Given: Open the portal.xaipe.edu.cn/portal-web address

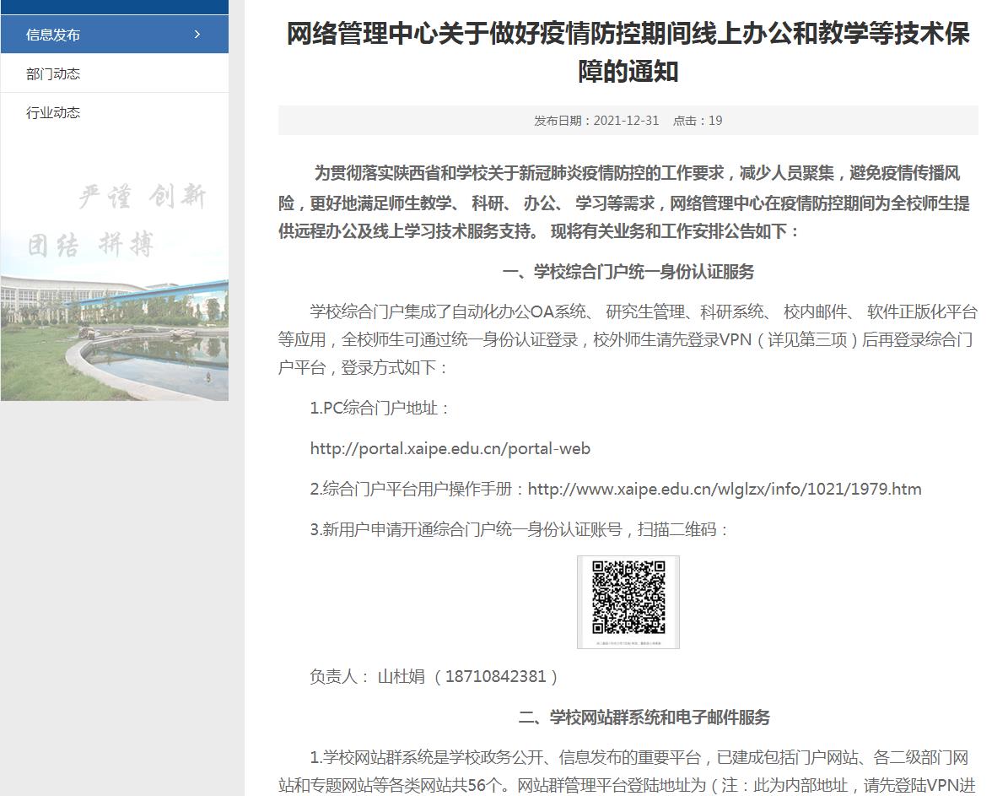Looking at the screenshot, I should (x=450, y=448).
